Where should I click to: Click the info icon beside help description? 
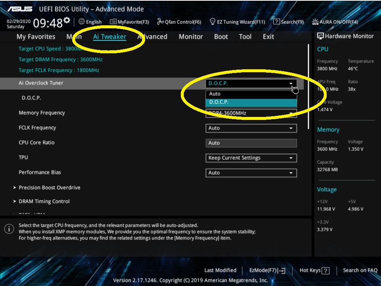[9, 229]
